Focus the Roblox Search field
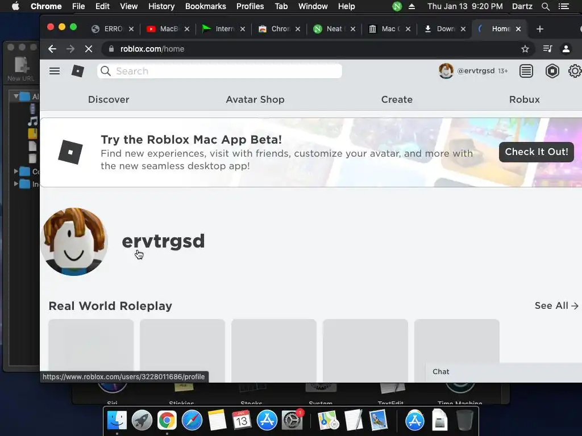 [219, 71]
